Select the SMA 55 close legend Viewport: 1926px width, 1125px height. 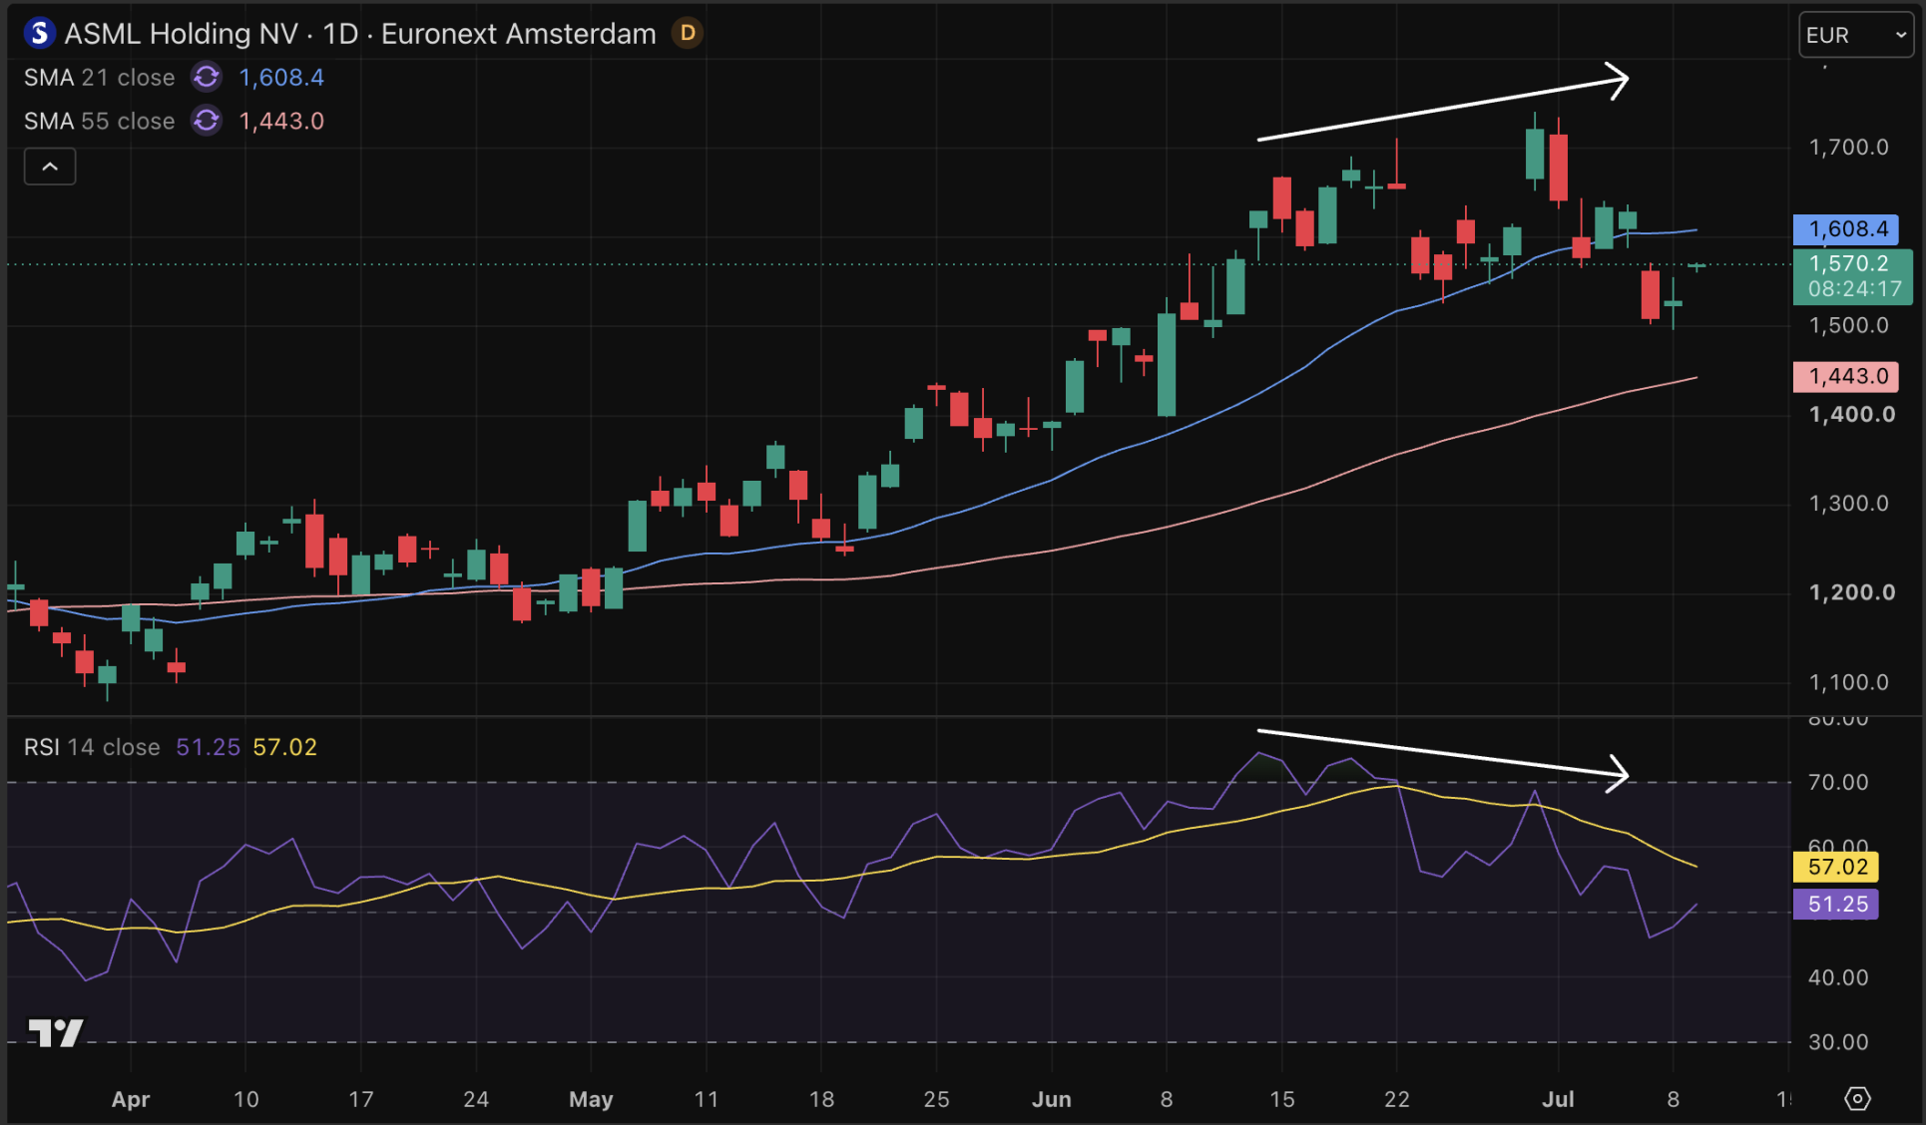click(x=99, y=121)
